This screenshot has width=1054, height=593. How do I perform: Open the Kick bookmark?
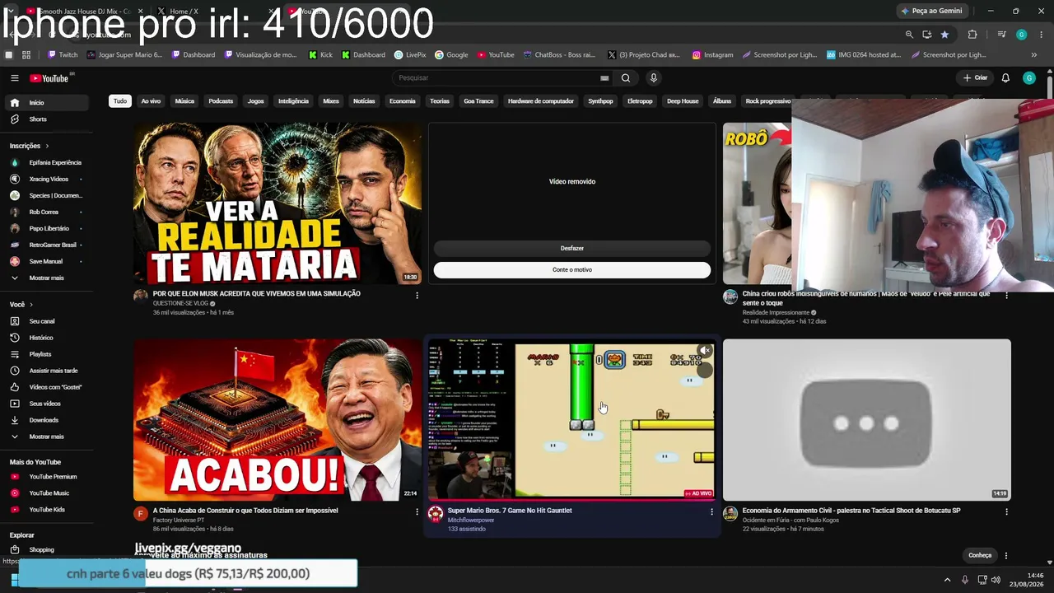[320, 55]
